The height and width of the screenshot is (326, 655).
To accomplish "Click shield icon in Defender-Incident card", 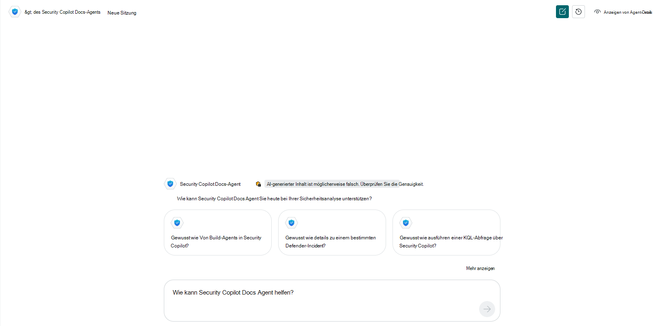I will [x=291, y=223].
